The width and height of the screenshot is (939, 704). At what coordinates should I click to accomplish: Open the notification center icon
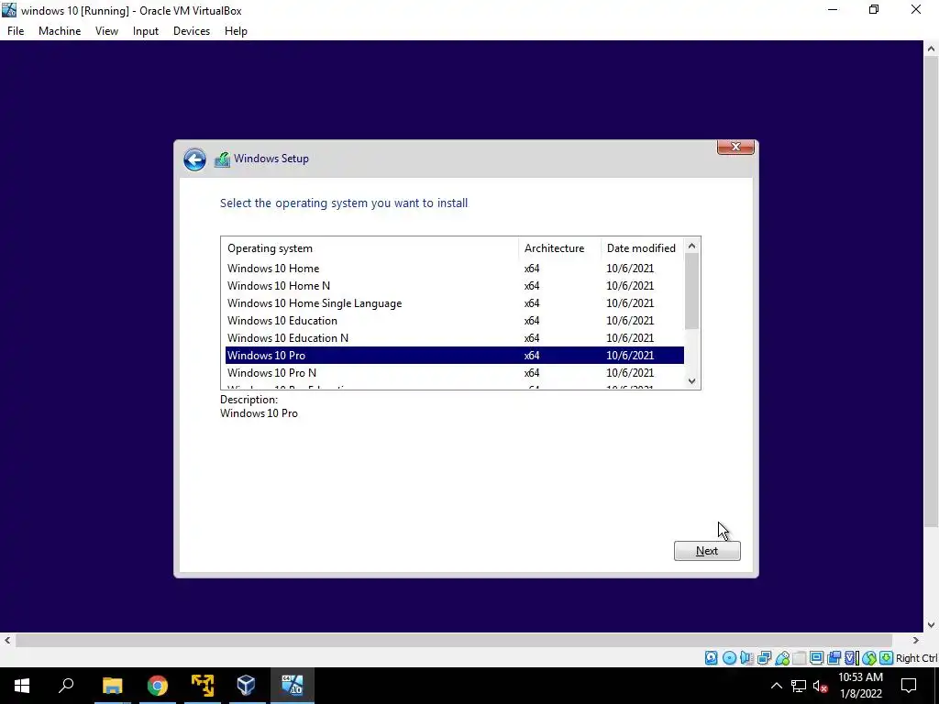pos(909,686)
